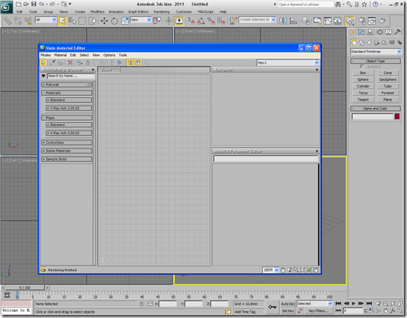The width and height of the screenshot is (407, 318).
Task: Open the Modify panel tab icon
Action: (x=360, y=32)
